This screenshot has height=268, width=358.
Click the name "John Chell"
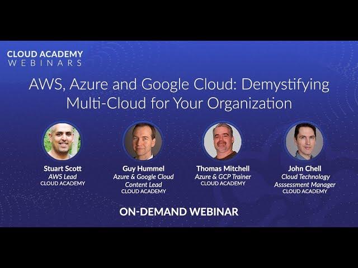(304, 169)
